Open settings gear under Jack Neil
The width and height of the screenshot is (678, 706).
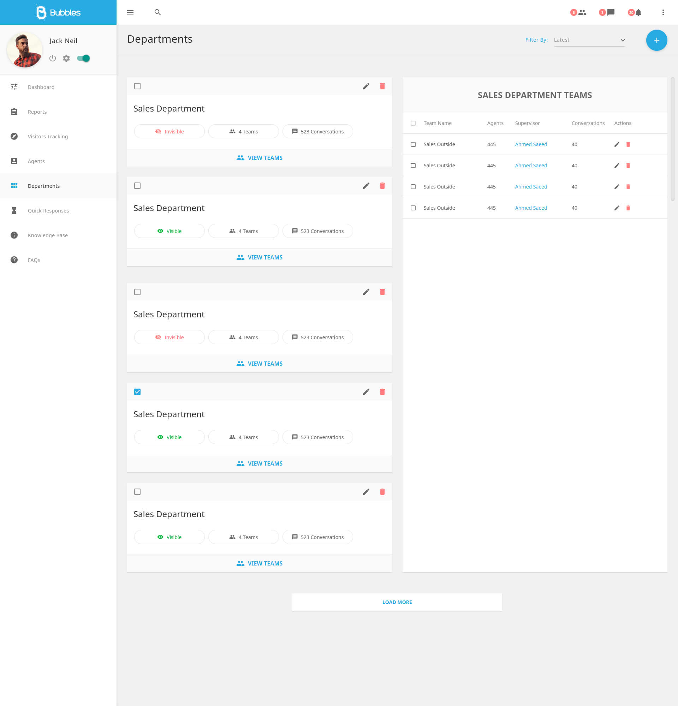pyautogui.click(x=66, y=58)
